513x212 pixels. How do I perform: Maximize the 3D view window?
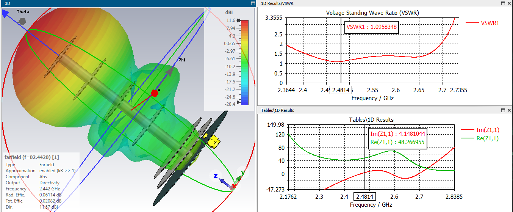(x=253, y=3)
